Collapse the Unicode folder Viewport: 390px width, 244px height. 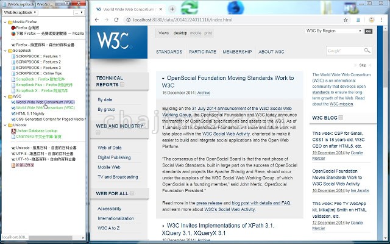pyautogui.click(x=5, y=125)
